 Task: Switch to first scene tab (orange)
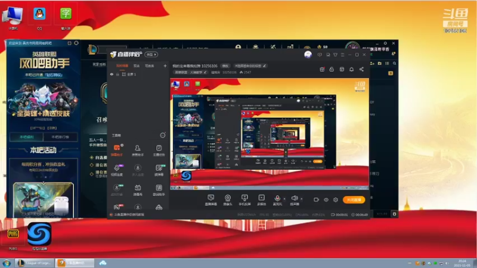122,66
